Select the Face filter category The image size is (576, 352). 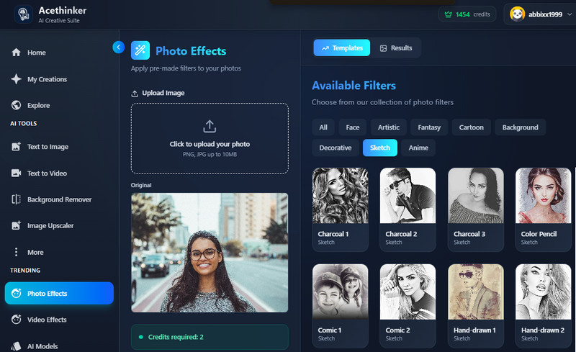353,127
